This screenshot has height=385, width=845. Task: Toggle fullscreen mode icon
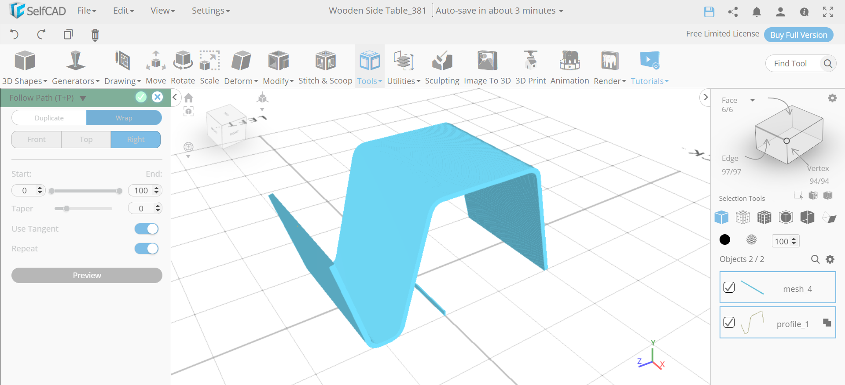[x=828, y=12]
